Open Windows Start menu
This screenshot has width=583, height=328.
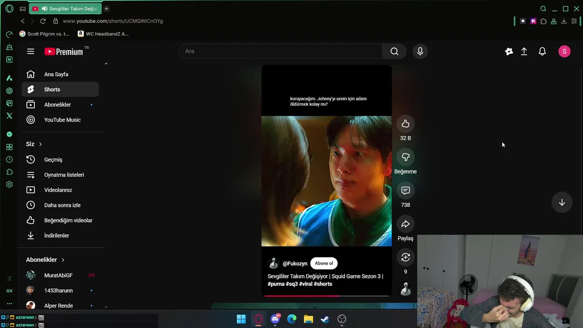[241, 319]
